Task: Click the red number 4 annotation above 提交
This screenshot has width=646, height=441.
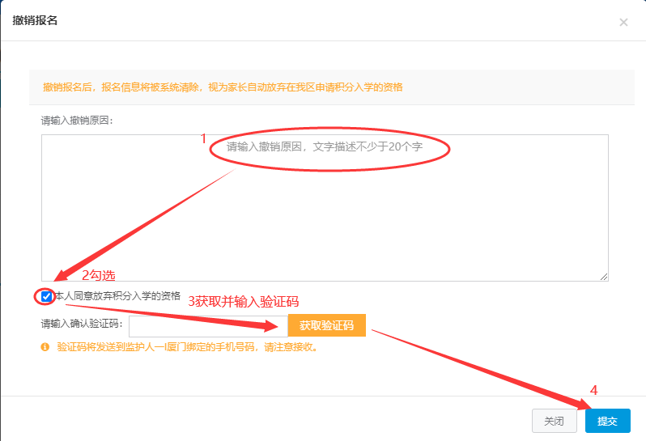Action: point(593,390)
